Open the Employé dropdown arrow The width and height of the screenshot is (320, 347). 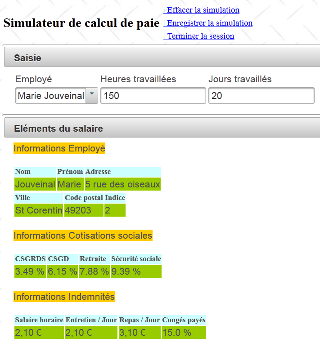click(x=92, y=95)
